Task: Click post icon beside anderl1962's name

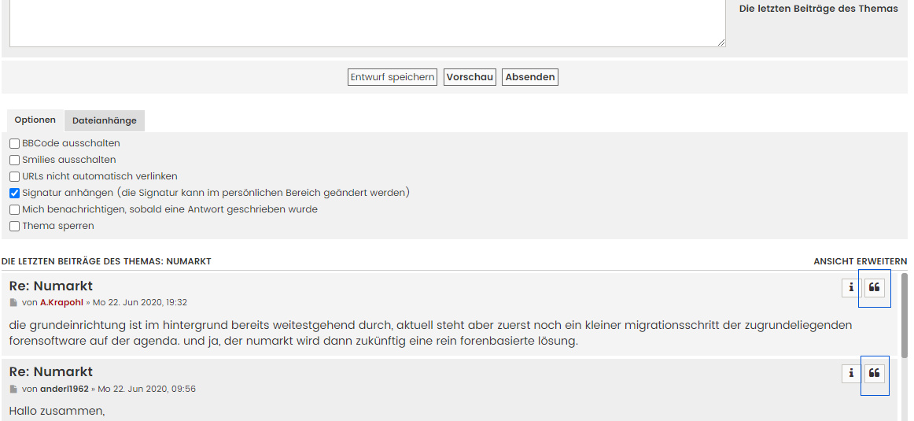Action: pos(13,390)
